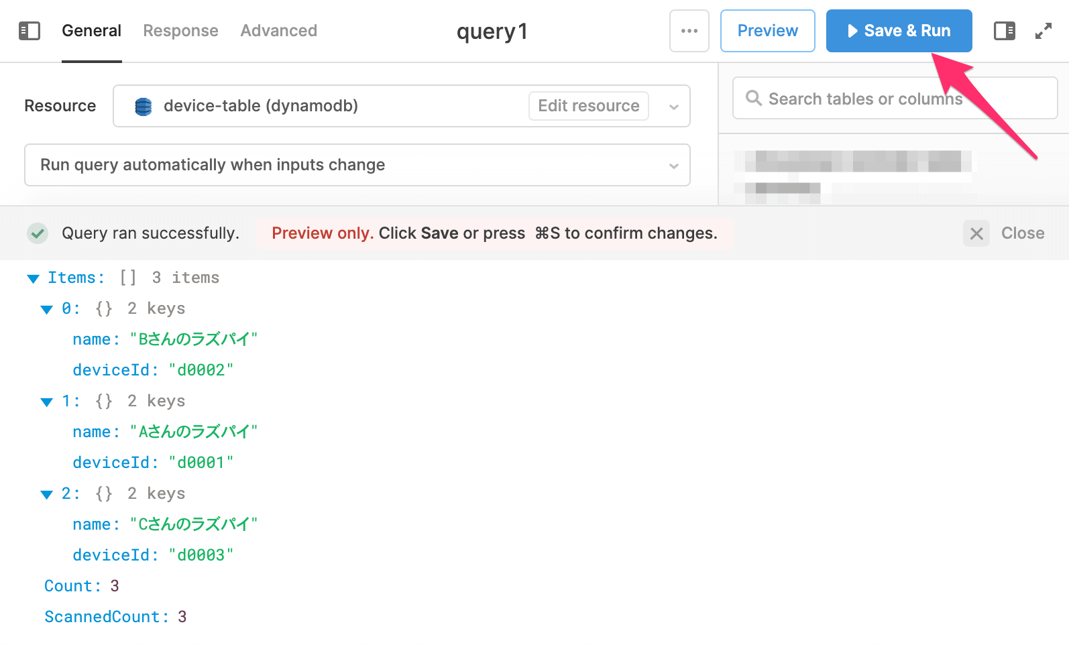
Task: Switch to the Advanced tab
Action: click(x=278, y=31)
